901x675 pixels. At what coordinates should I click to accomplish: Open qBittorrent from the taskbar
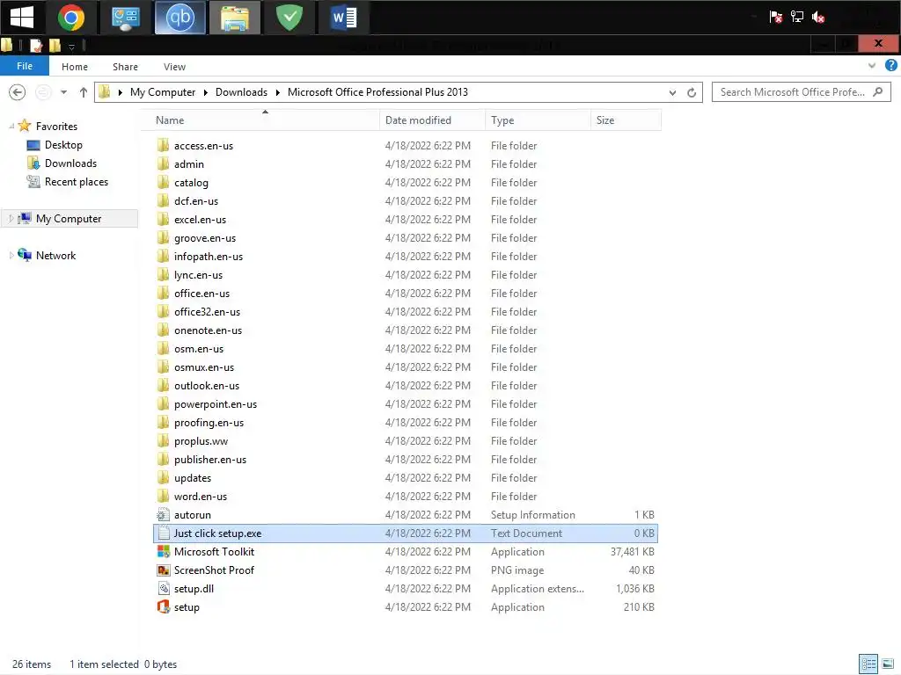point(179,18)
